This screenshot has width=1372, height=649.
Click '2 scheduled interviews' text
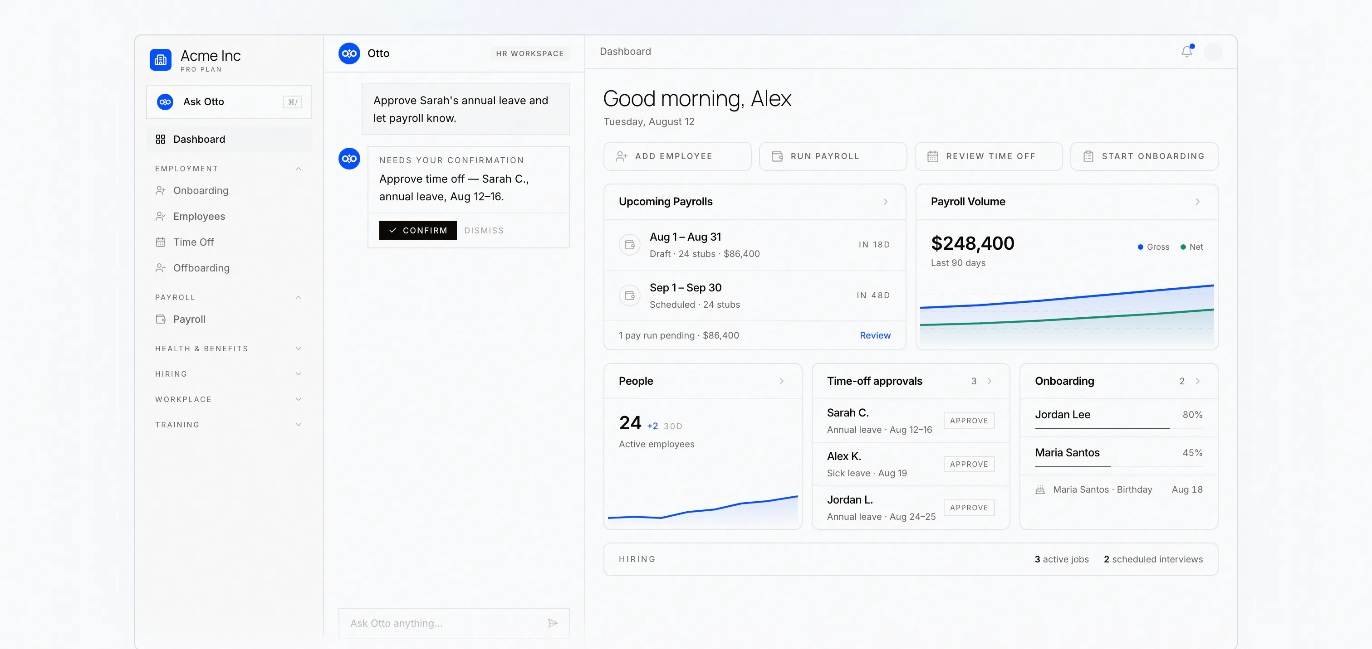tap(1153, 559)
